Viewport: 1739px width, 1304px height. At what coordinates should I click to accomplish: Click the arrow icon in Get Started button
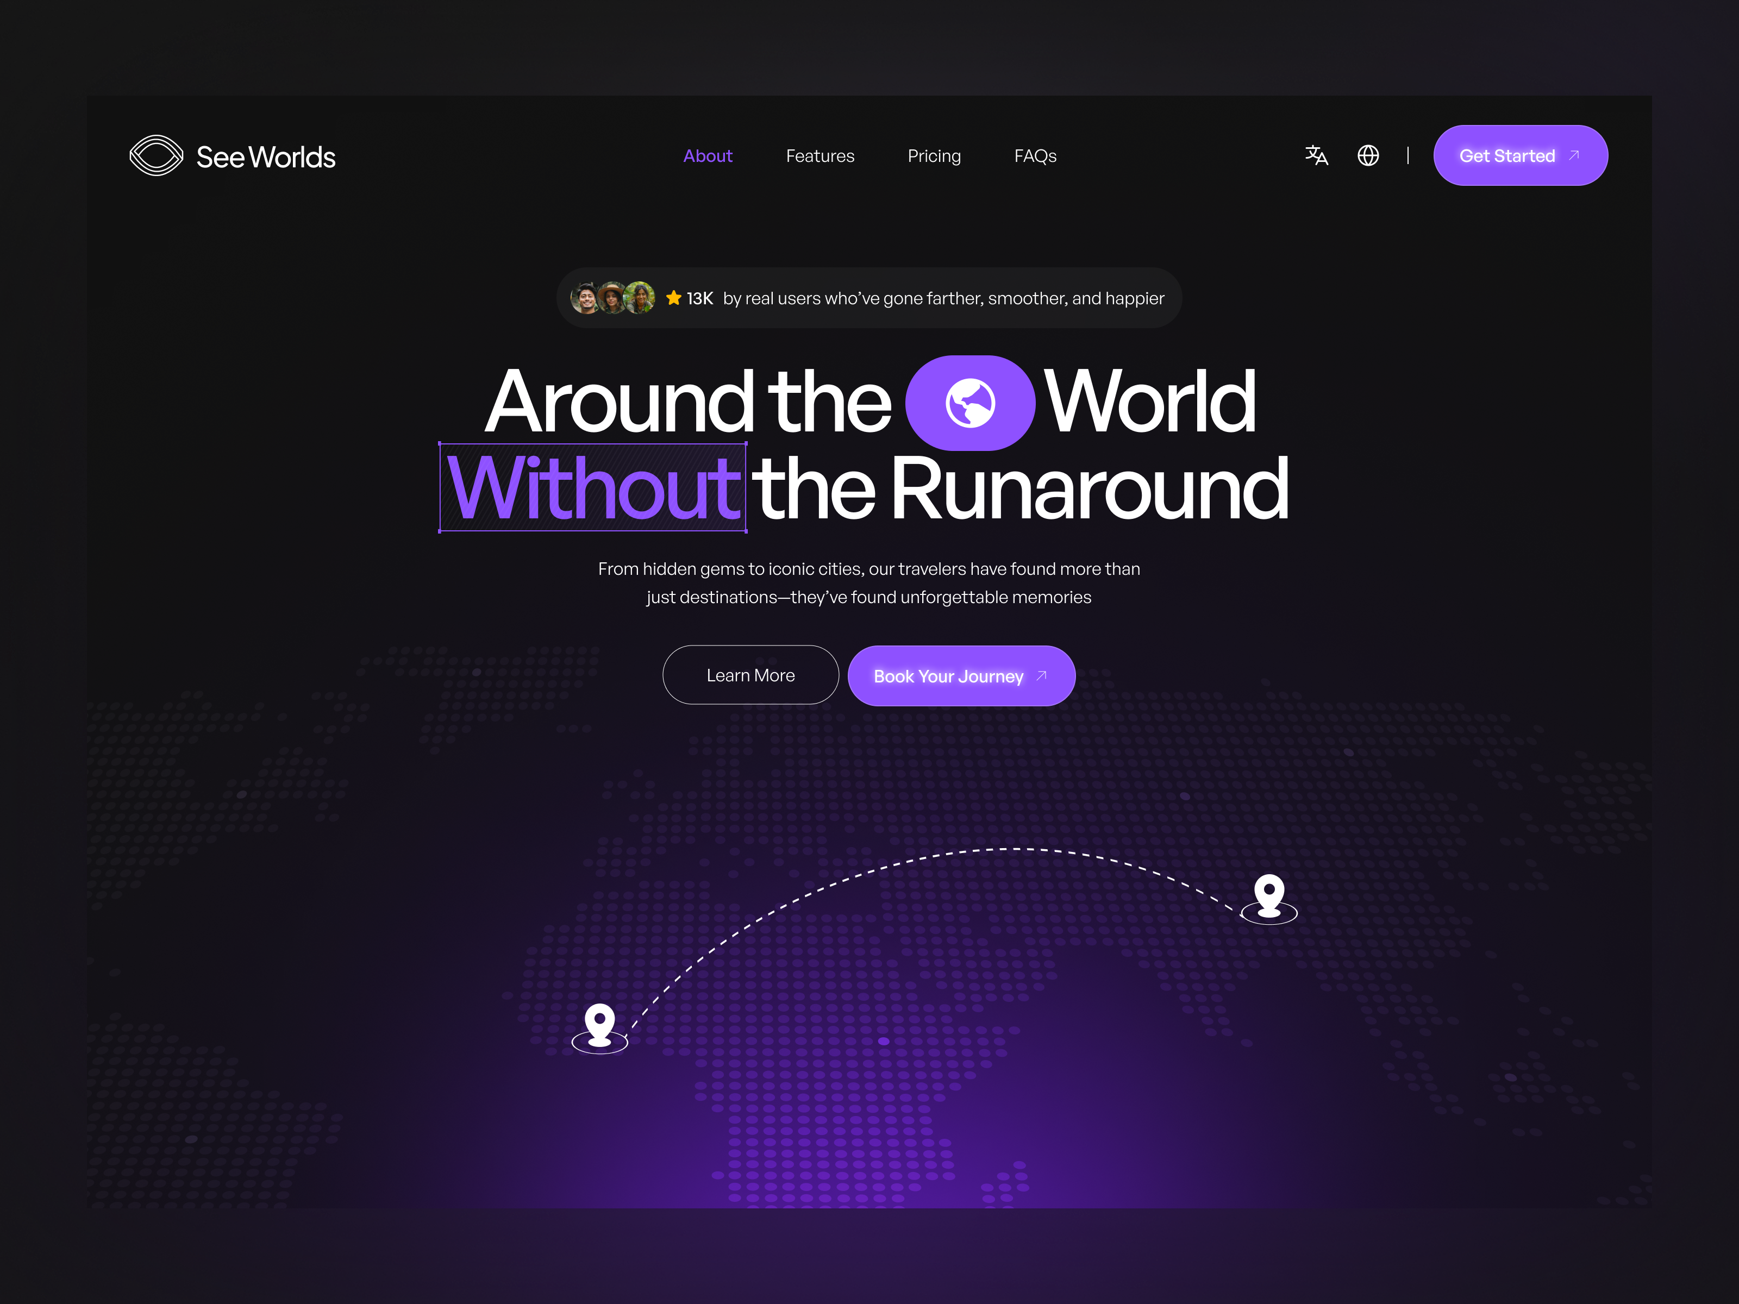coord(1574,155)
